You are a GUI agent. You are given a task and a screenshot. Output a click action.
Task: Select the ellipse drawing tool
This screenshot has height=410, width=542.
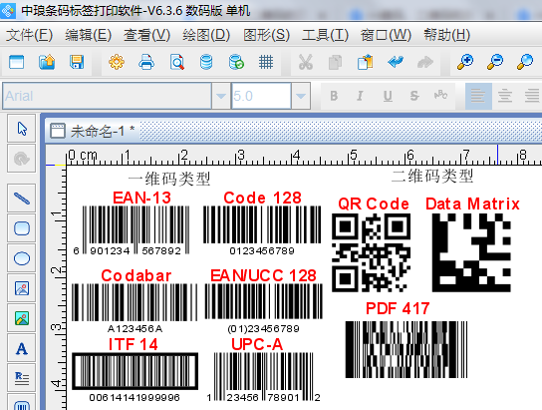[x=22, y=258]
